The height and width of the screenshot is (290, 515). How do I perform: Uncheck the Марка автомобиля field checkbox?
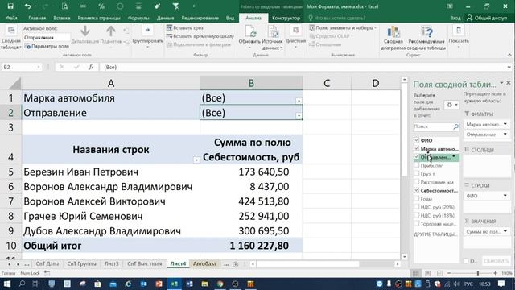click(417, 148)
